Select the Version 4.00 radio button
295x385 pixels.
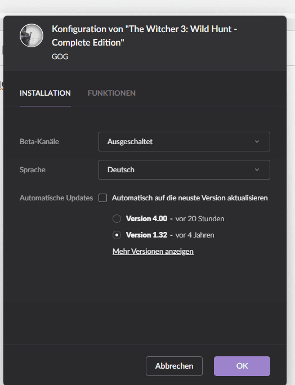point(117,218)
